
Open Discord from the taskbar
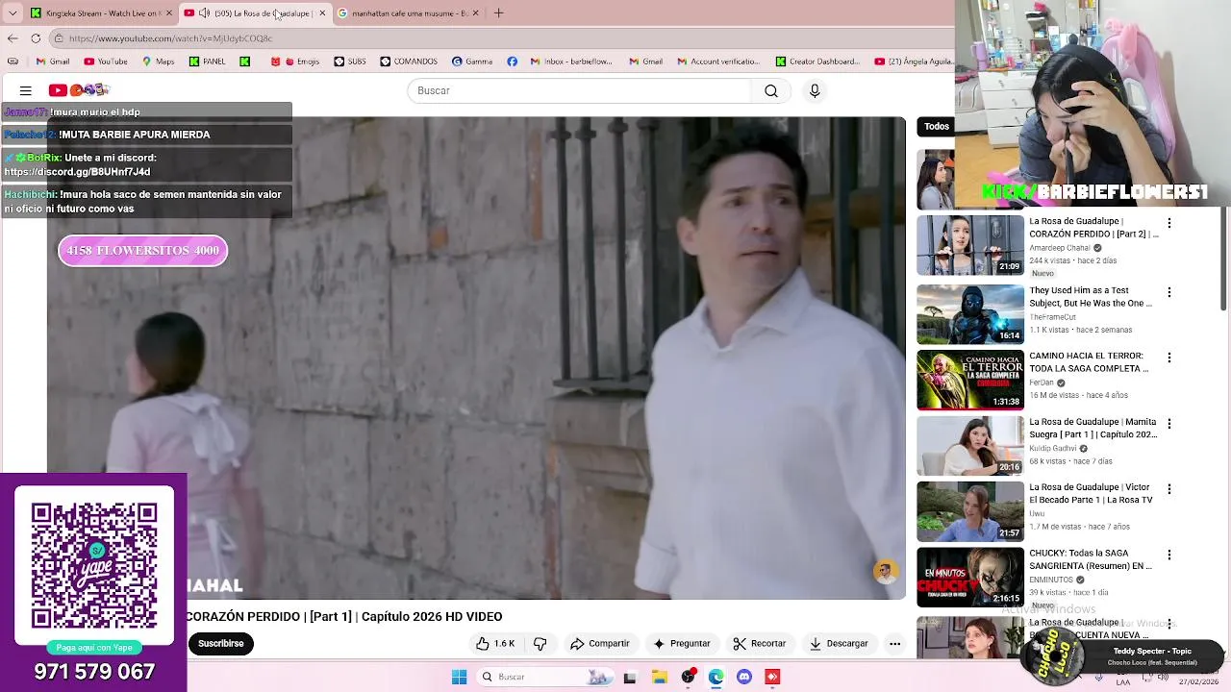tap(743, 677)
